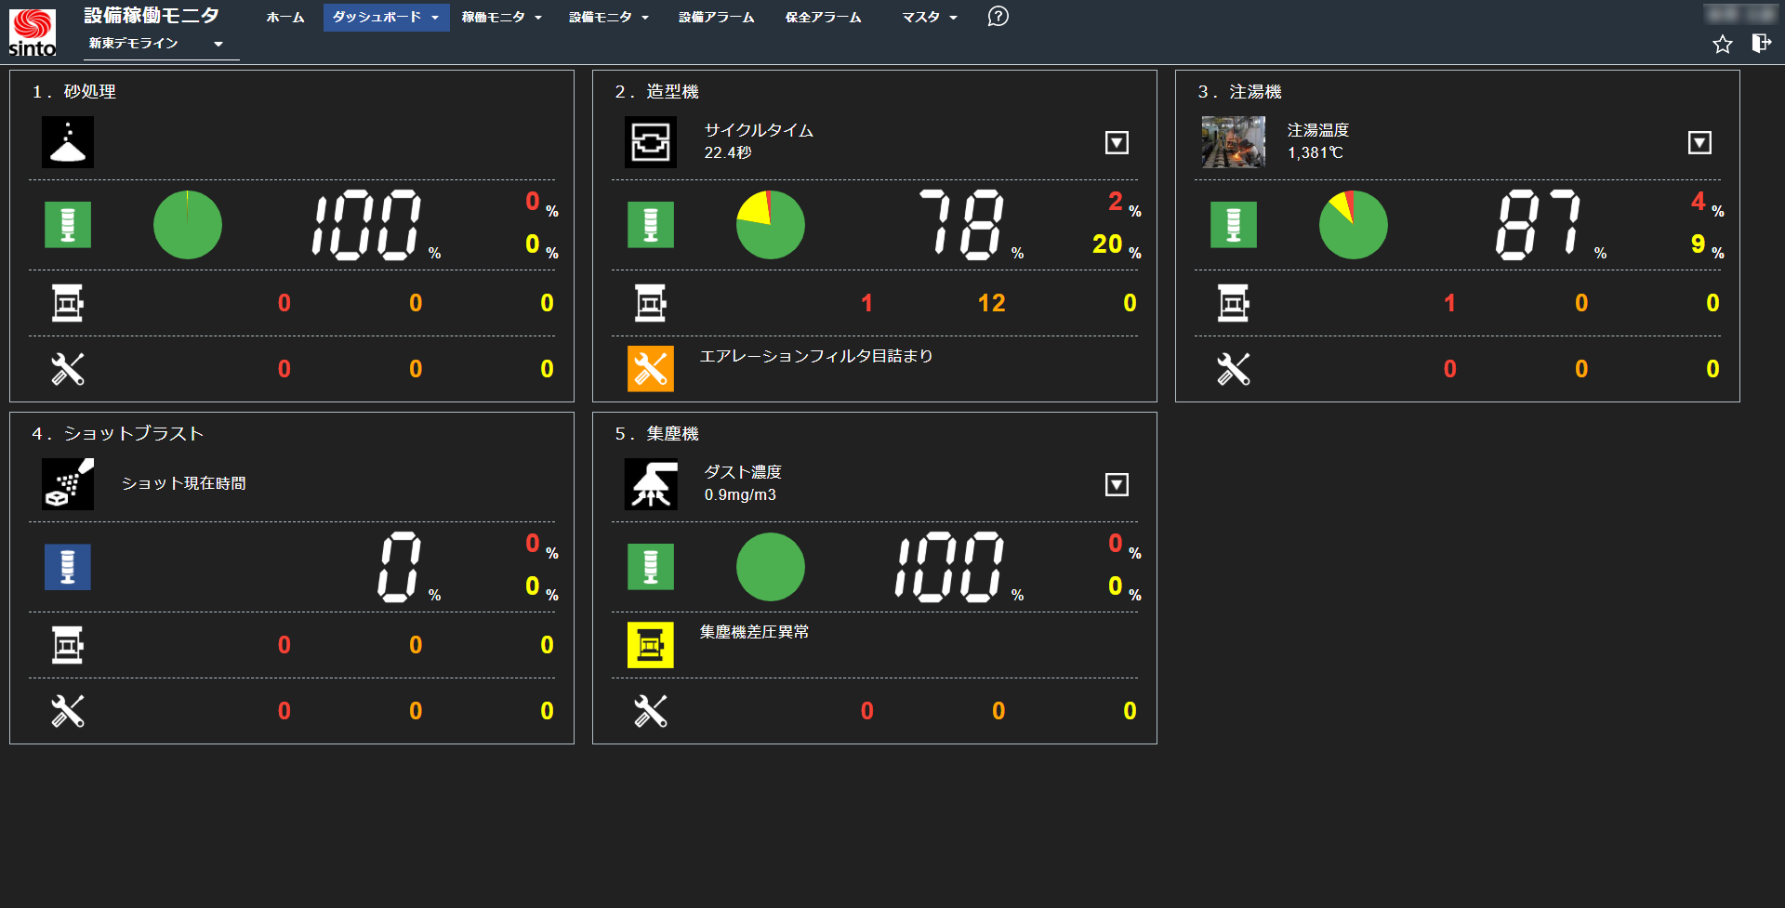Click equipment alarm icon in 注湯機 panel
The height and width of the screenshot is (908, 1785).
[1234, 303]
